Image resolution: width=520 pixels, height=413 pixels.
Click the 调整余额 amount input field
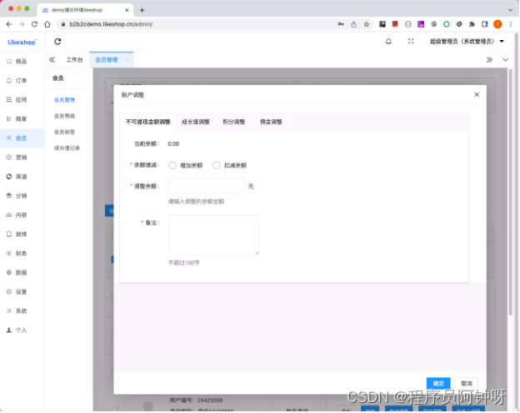tap(206, 186)
